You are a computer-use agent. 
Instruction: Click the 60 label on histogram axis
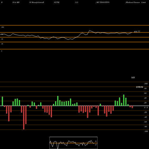(145, 93)
